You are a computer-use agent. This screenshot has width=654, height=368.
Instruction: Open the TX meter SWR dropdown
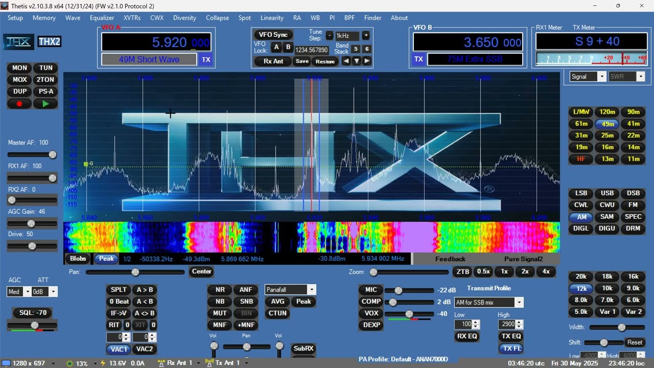coord(640,77)
